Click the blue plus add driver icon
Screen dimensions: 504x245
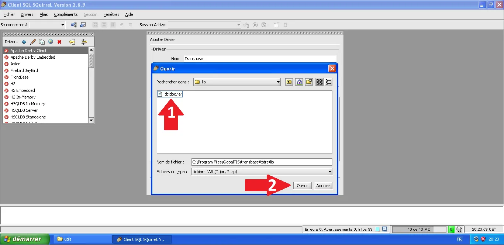[24, 42]
